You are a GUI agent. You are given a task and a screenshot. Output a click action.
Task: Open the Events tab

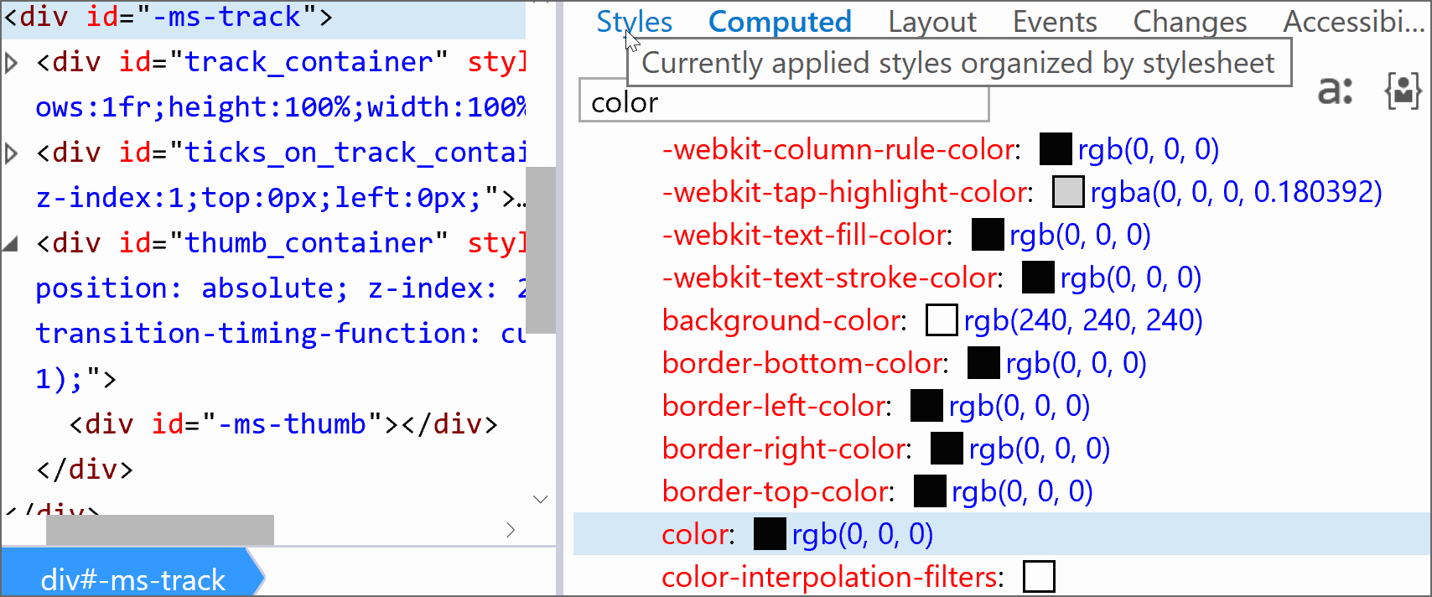click(x=1054, y=22)
